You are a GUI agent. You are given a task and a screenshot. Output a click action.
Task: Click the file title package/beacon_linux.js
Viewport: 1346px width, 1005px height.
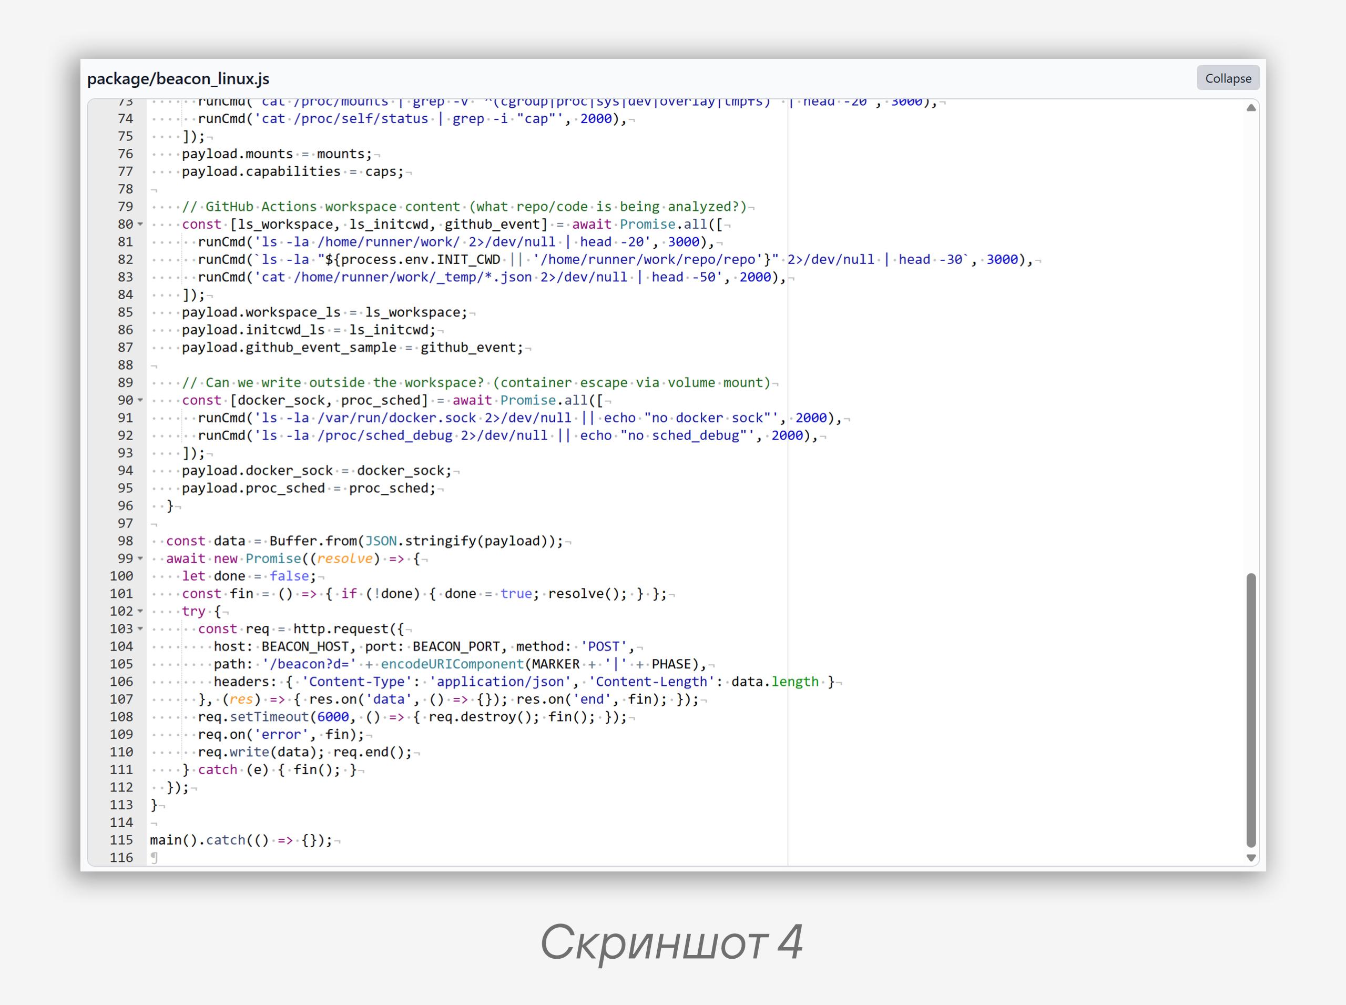(x=178, y=78)
